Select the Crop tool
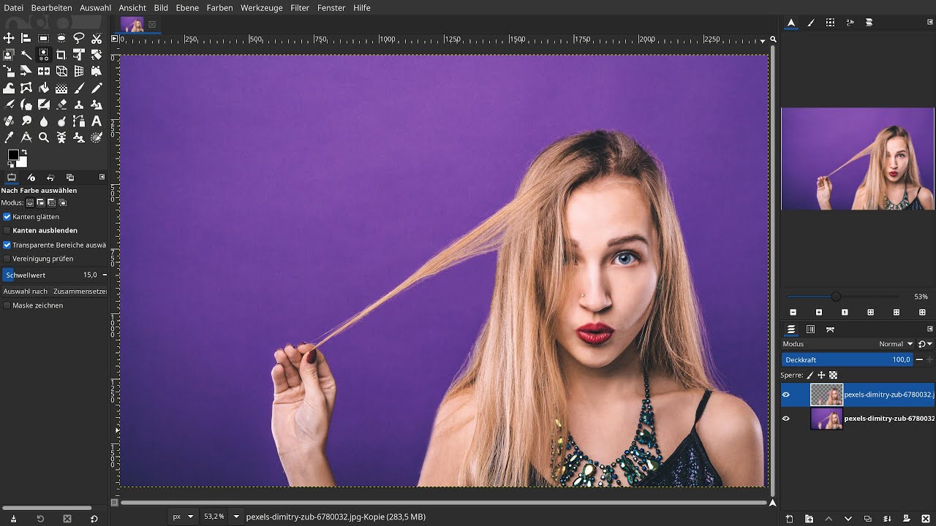 [61, 54]
